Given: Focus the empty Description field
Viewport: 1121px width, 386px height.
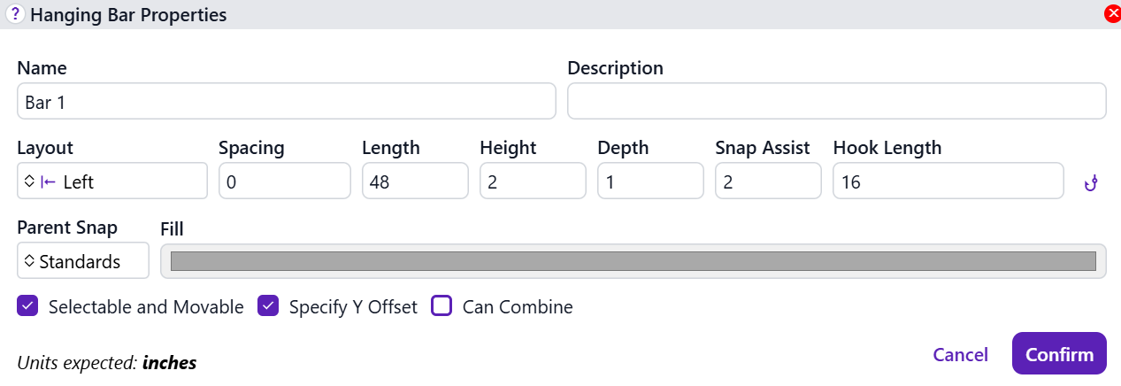Looking at the screenshot, I should click(x=836, y=102).
